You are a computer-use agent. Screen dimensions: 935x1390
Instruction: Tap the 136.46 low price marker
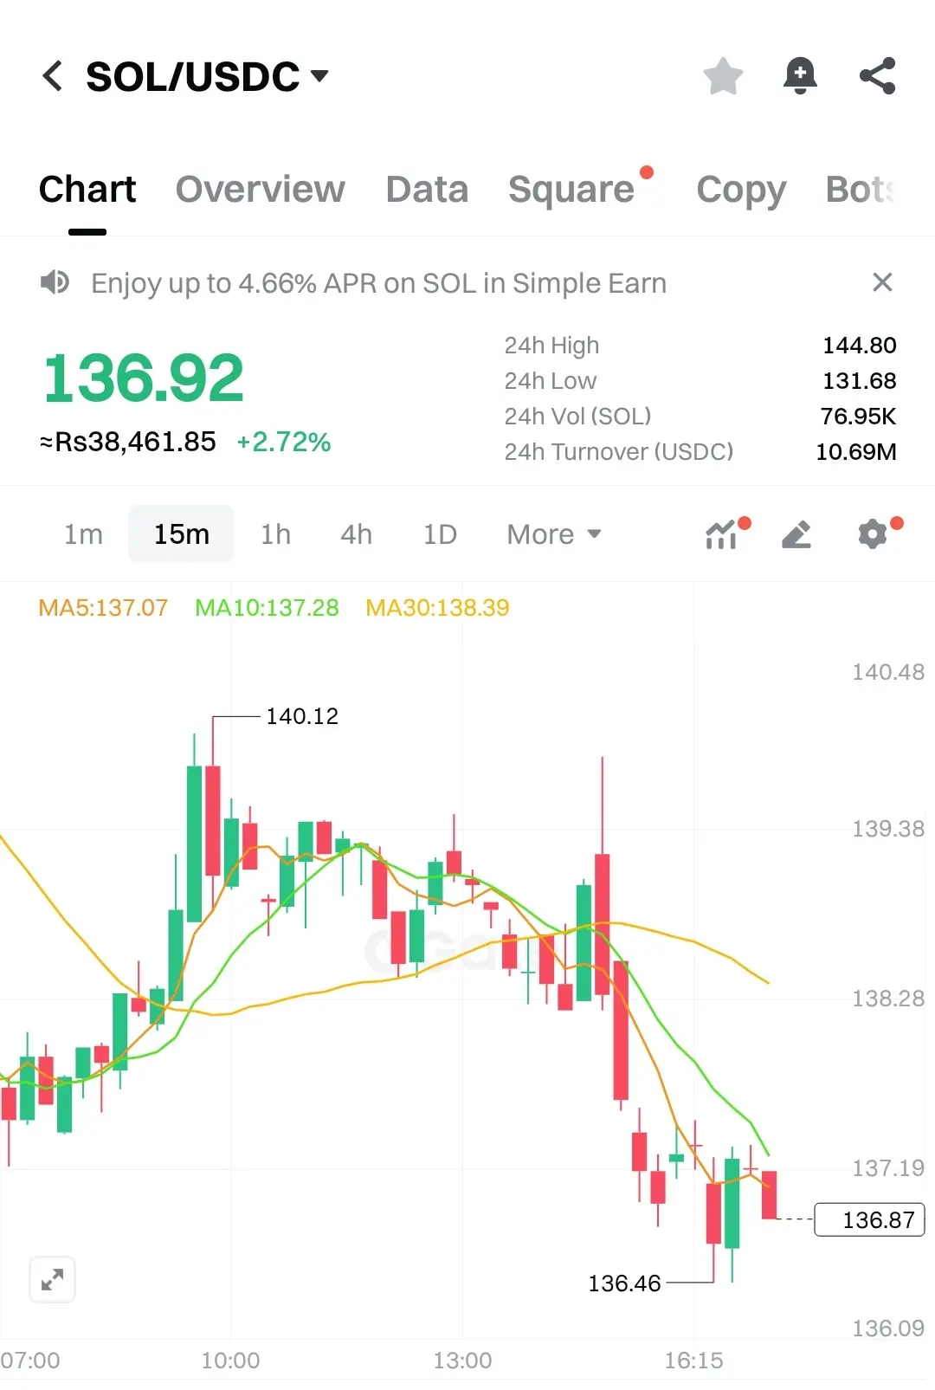pos(624,1283)
